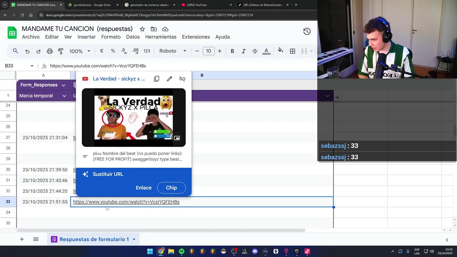
Task: Format cell as euro currency
Action: pos(102,51)
